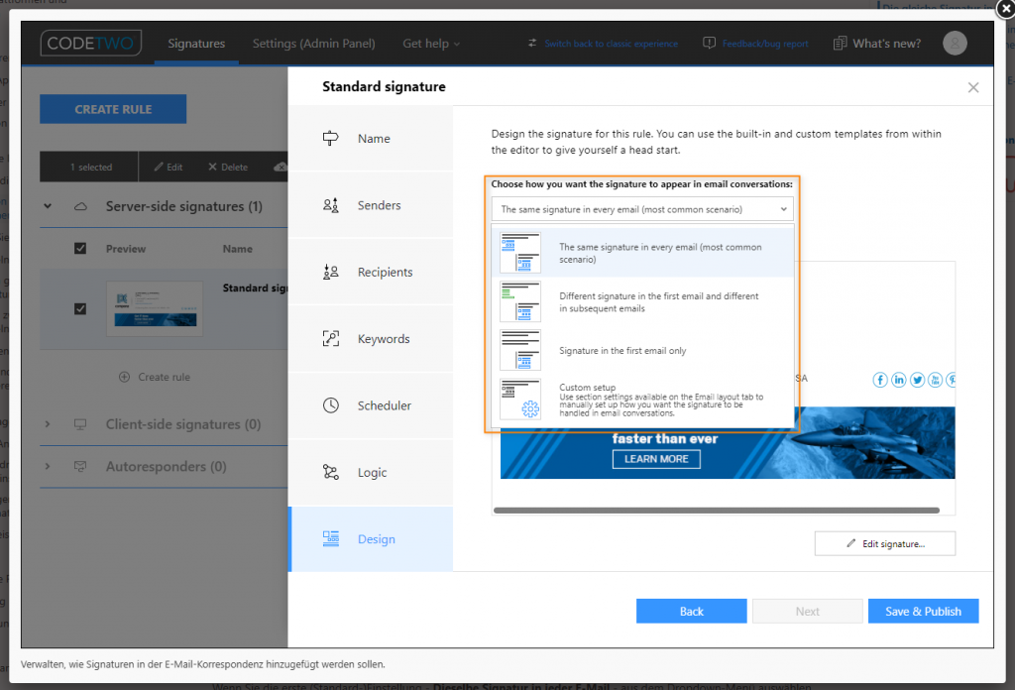Click the Recipients people icon

(331, 272)
